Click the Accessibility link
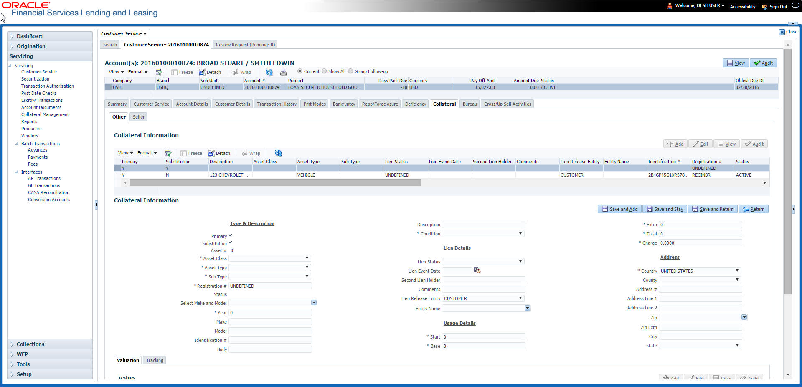 742,7
